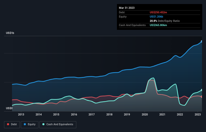This screenshot has height=132, width=206.
Task: Select the red Debt endpoint marker
Action: 202,97
